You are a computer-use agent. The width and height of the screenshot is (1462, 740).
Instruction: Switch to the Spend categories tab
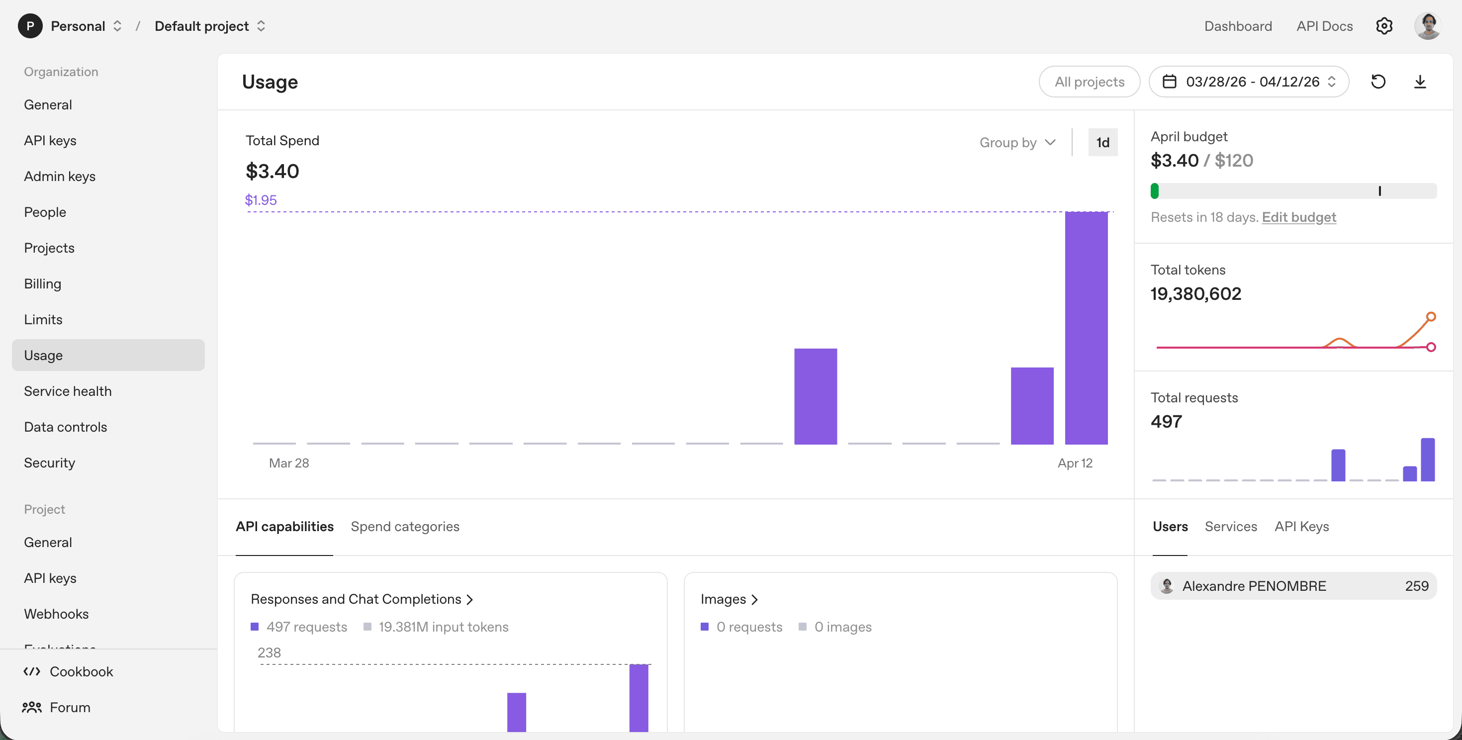point(405,527)
